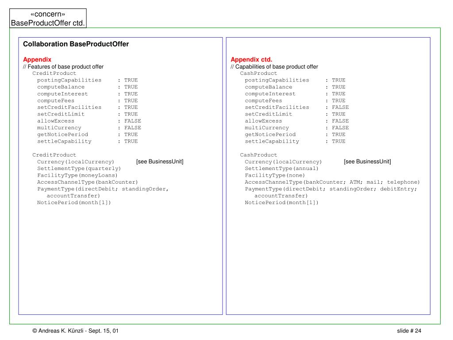The image size is (453, 340).
Task: Click the PaymentType line ending in 'standingOrder,'
Action: pos(103,189)
